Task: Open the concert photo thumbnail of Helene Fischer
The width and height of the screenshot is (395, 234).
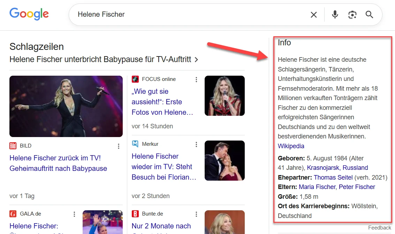Action: [x=66, y=106]
